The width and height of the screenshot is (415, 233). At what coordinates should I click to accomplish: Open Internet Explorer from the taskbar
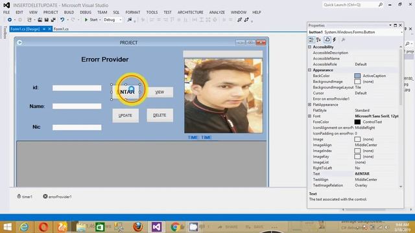point(25,227)
